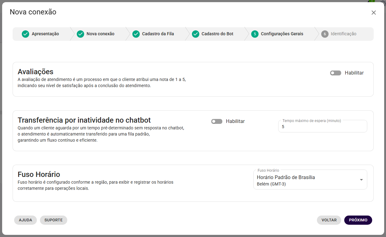
Task: Go to the Identificação step
Action: (x=339, y=34)
